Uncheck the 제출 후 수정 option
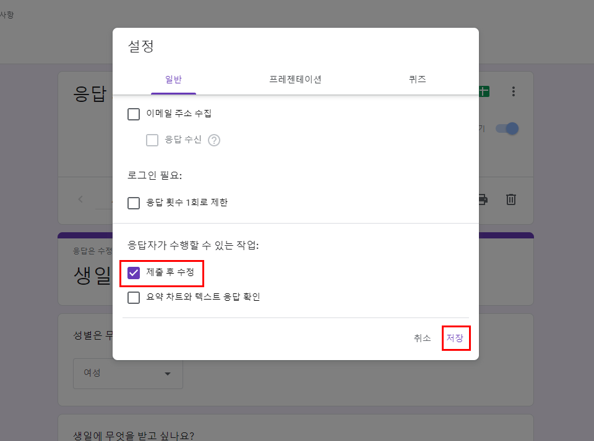 (133, 272)
